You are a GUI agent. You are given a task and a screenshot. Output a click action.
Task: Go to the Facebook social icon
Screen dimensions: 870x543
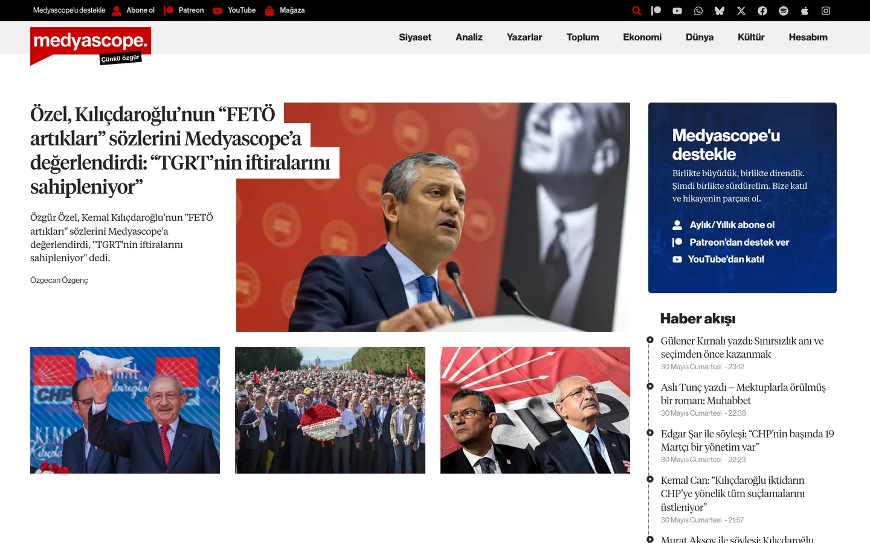pos(762,10)
